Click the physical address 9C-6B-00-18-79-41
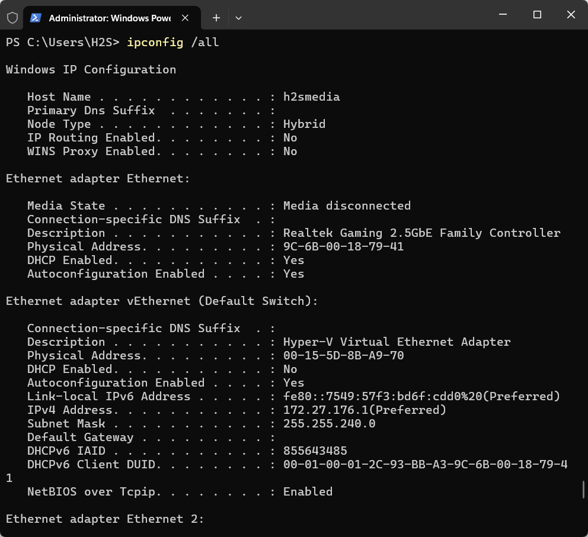The height and width of the screenshot is (537, 588). [344, 246]
